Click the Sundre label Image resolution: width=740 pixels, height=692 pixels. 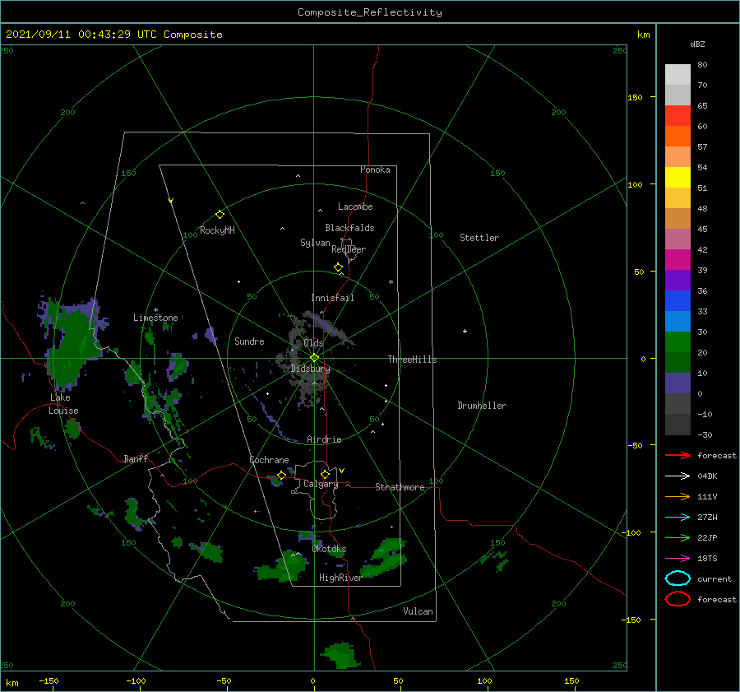click(x=249, y=341)
